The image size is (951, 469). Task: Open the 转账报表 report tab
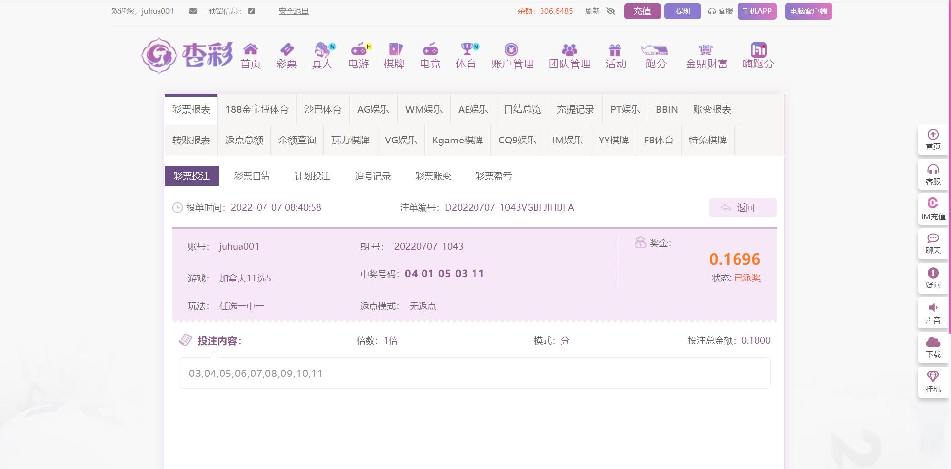[x=191, y=140]
